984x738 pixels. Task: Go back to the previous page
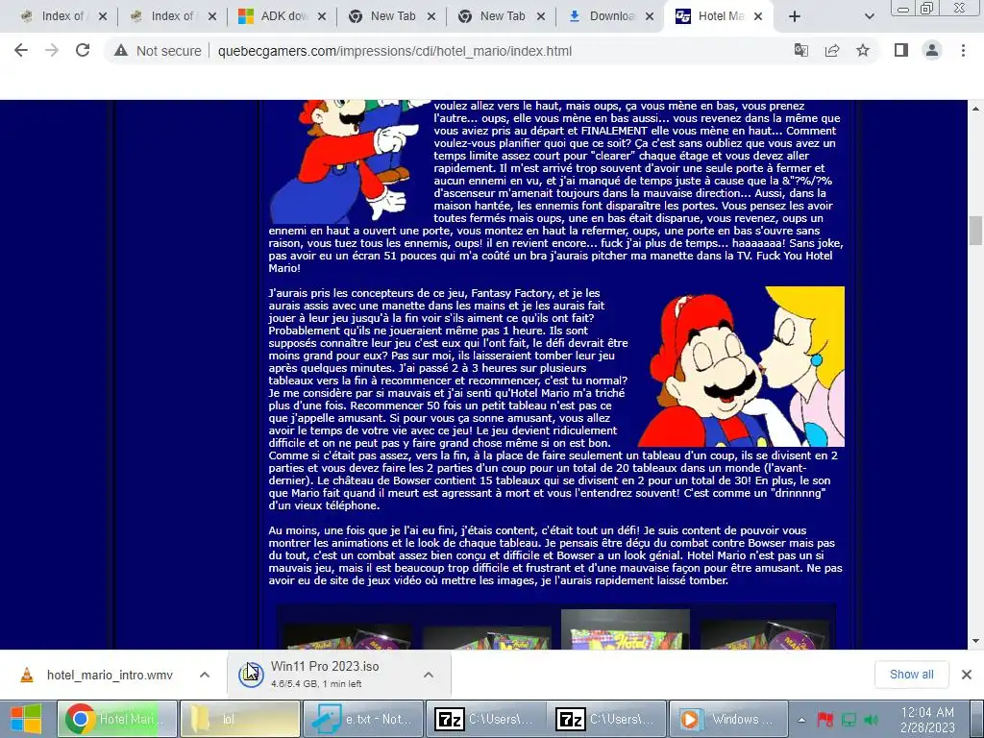click(21, 50)
